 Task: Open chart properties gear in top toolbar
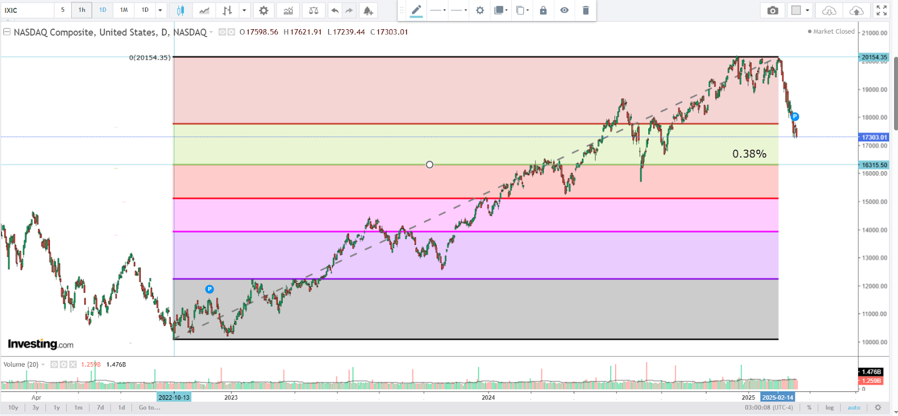pos(264,10)
